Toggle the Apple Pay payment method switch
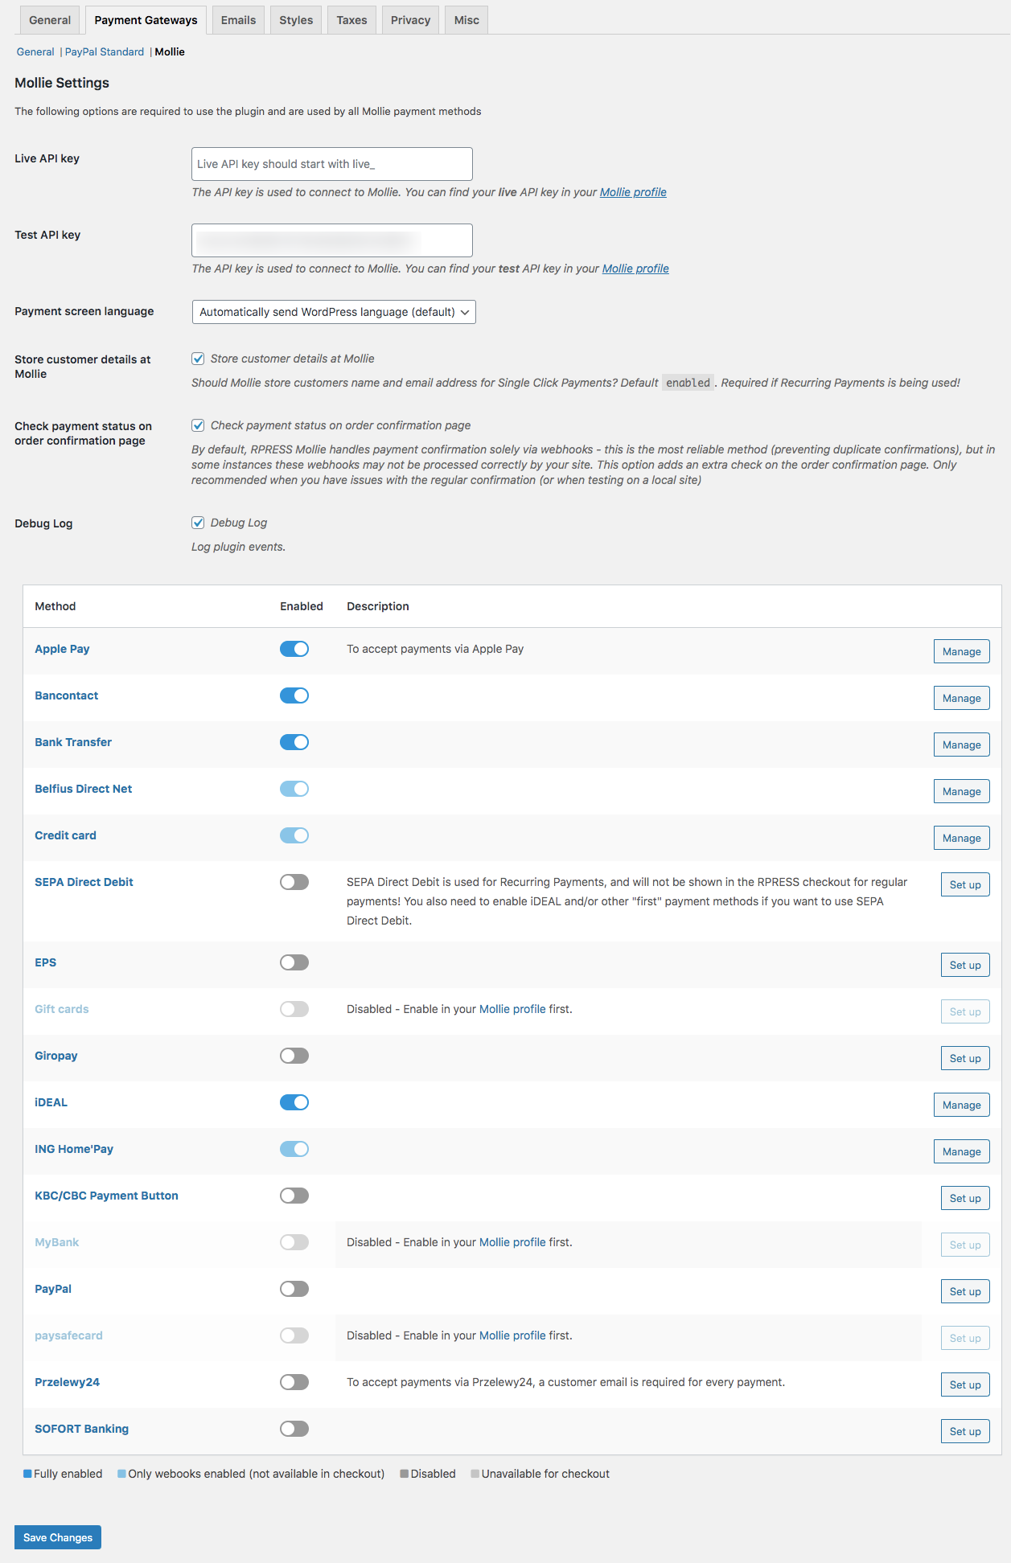Viewport: 1011px width, 1563px height. click(x=294, y=649)
